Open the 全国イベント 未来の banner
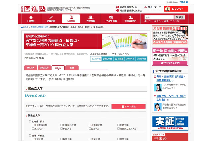This screenshot has width=212, height=141. point(170,137)
